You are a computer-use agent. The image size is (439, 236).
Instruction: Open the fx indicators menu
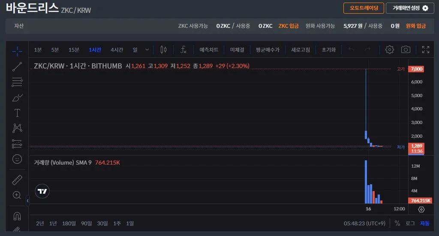pyautogui.click(x=183, y=50)
